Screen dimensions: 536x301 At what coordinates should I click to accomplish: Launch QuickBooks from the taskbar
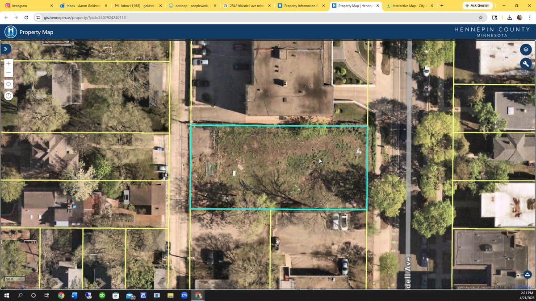tap(102, 295)
